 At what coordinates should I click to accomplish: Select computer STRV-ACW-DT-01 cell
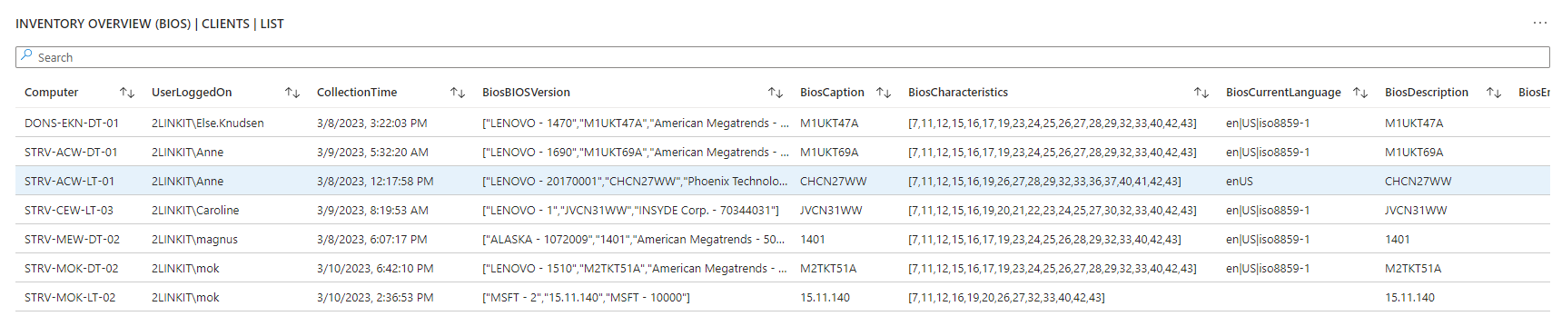[x=71, y=152]
